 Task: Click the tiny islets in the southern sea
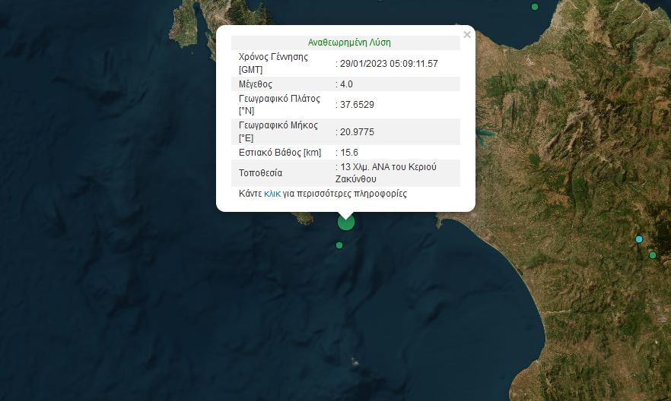[355, 363]
